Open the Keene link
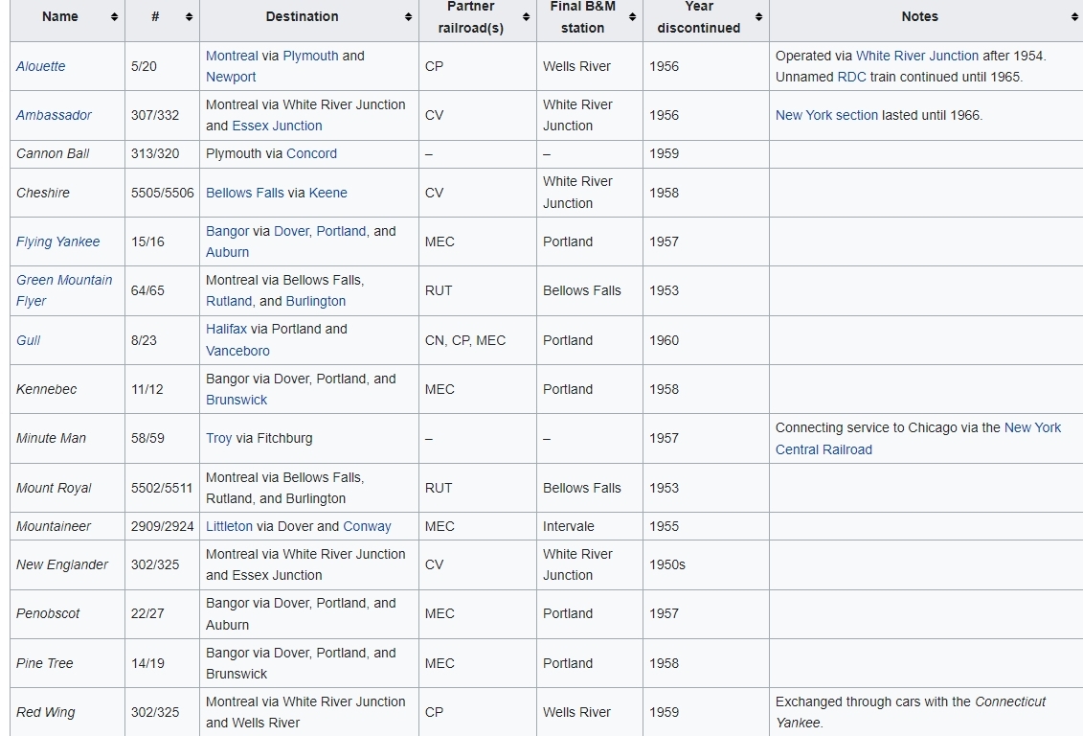1083x736 pixels. (328, 193)
